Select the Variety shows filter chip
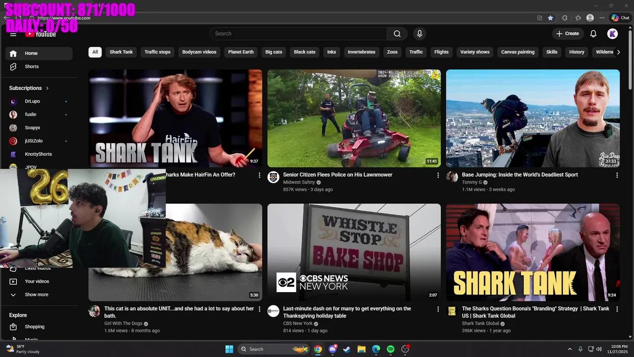The image size is (634, 357). pyautogui.click(x=475, y=52)
